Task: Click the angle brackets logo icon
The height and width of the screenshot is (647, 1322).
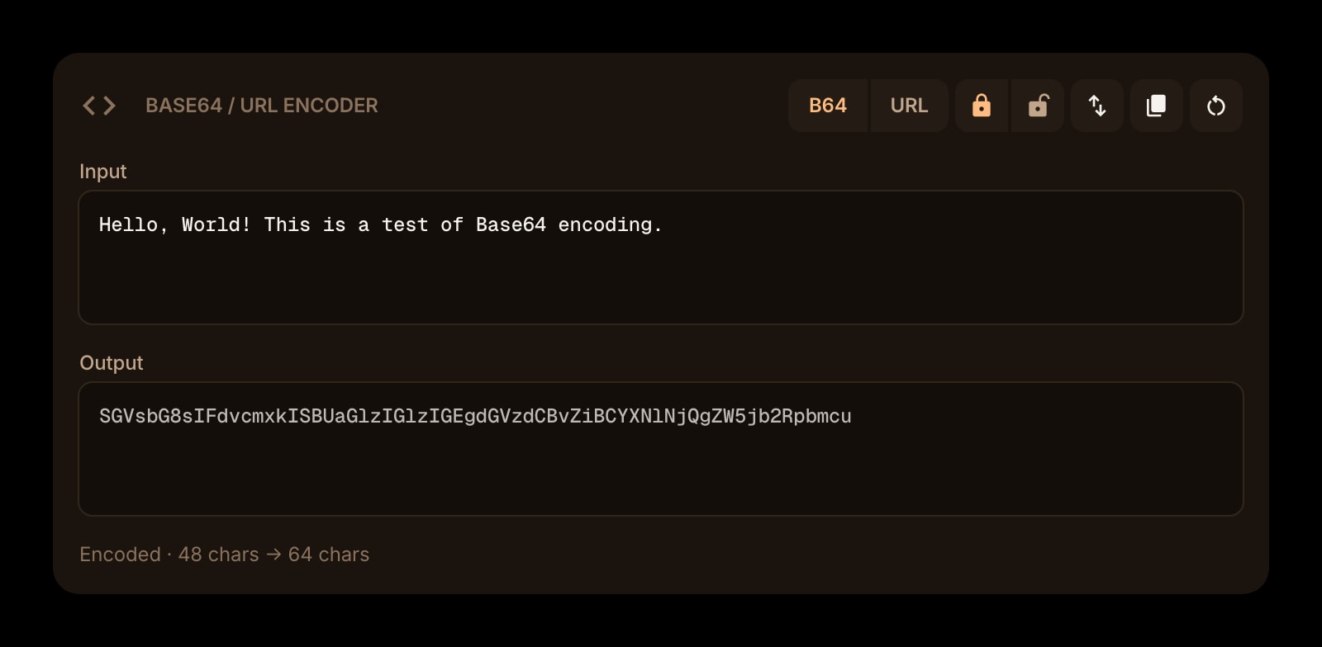Action: click(97, 105)
